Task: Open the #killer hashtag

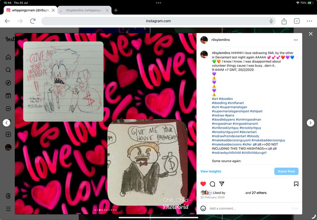Action: pyautogui.click(x=247, y=144)
